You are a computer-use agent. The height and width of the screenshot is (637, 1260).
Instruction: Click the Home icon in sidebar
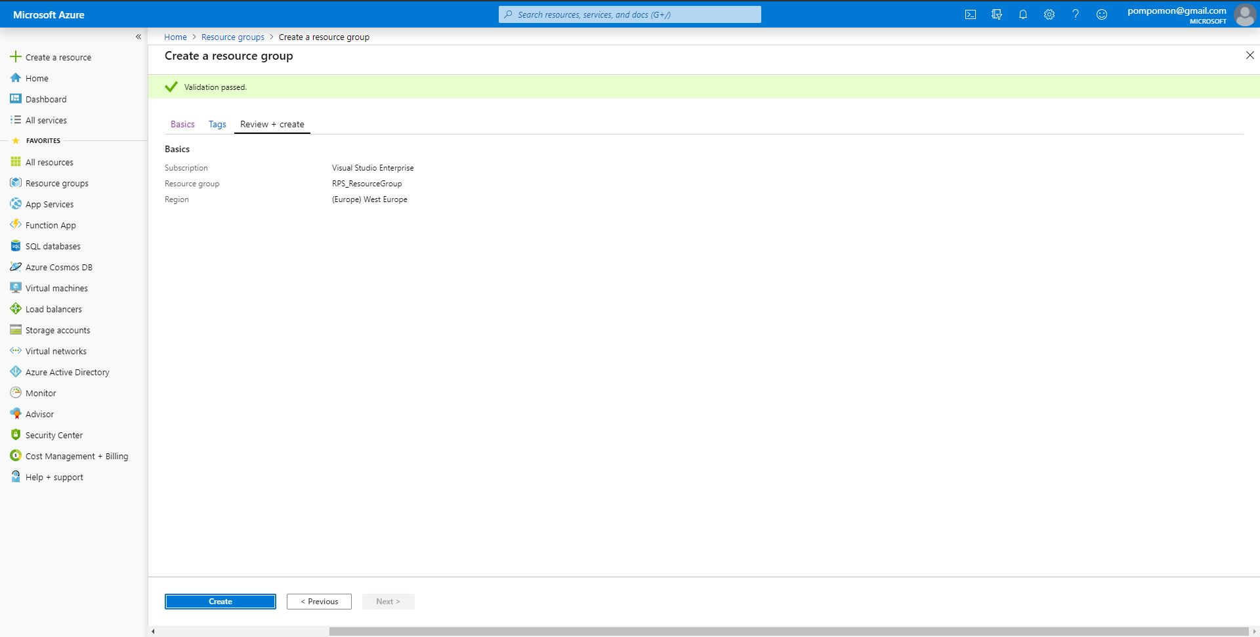[16, 78]
